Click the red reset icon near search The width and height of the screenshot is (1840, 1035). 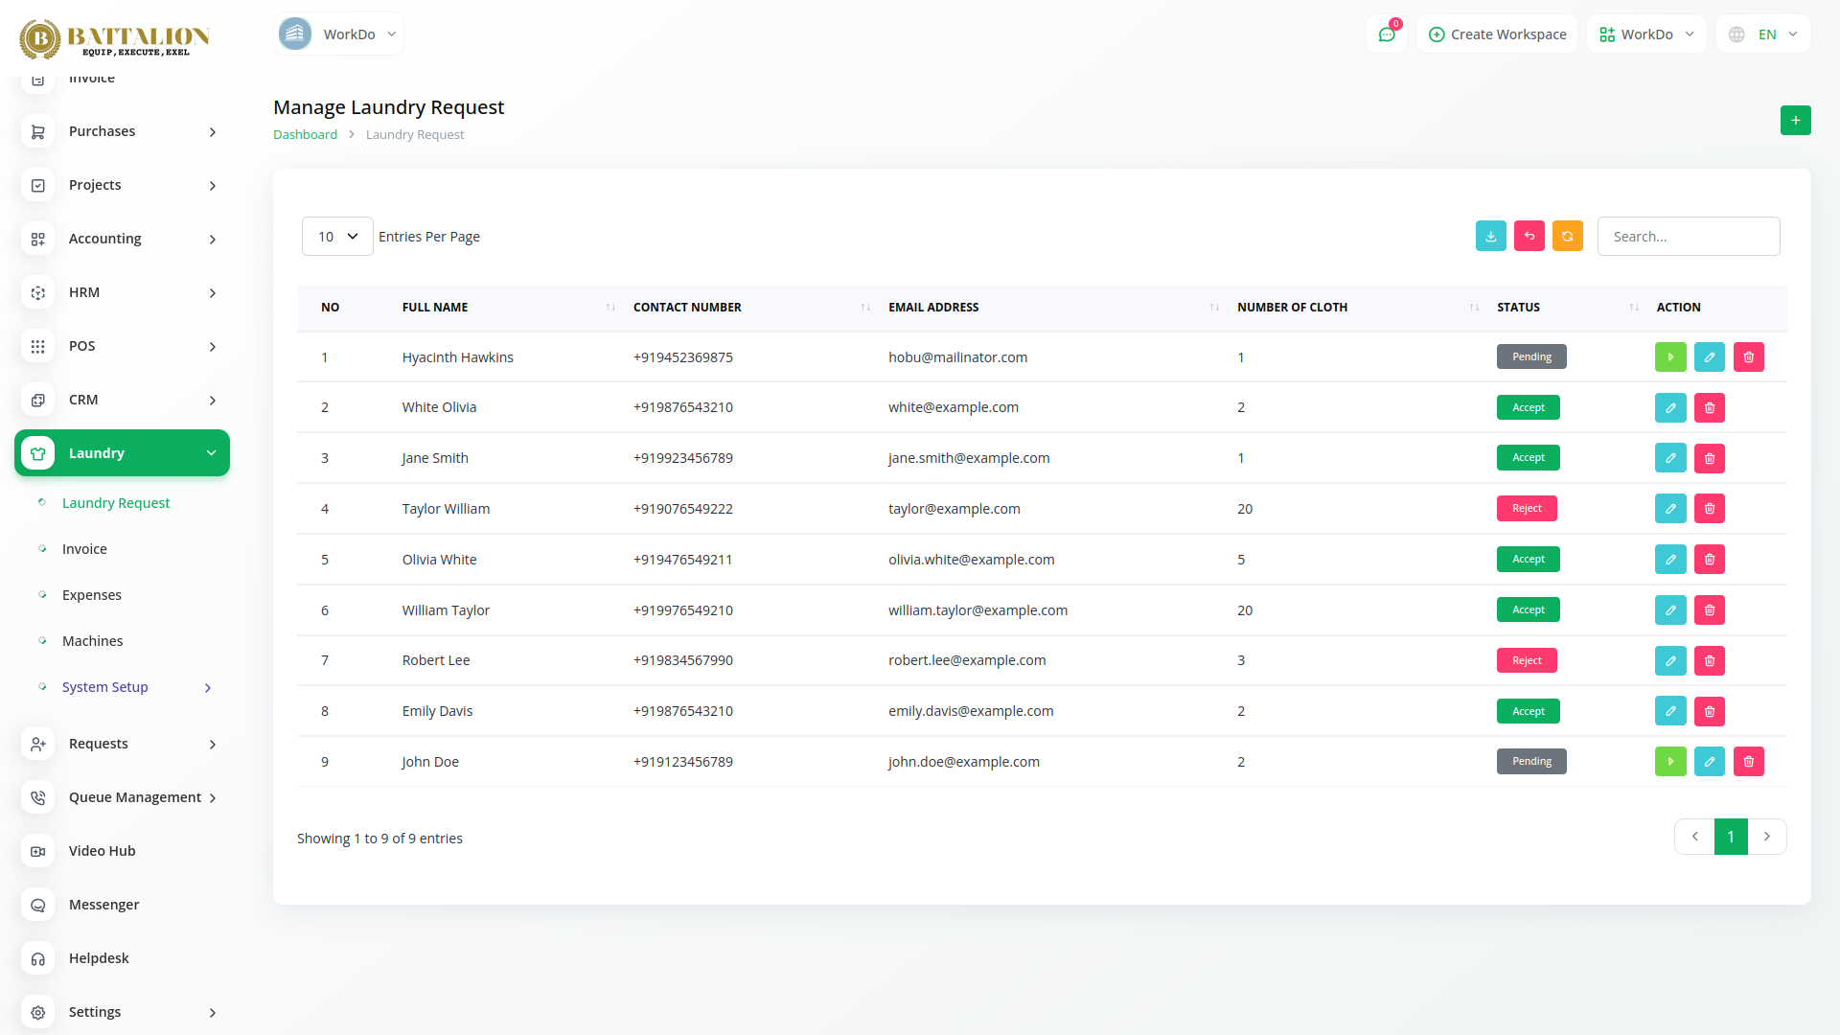(x=1529, y=237)
